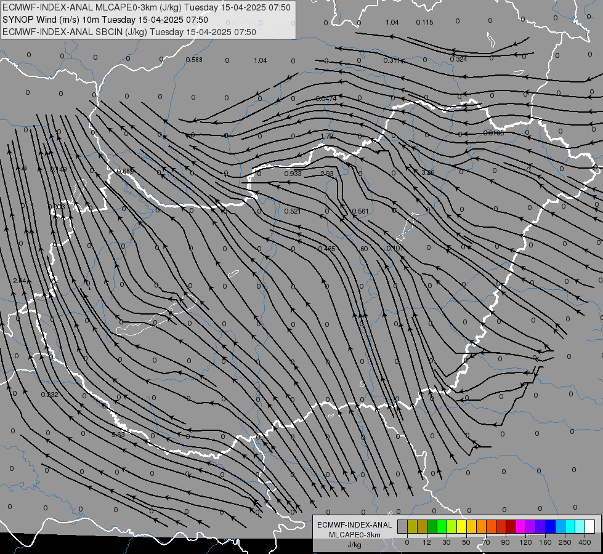Click the bright green legend swatch
This screenshot has width=603, height=554.
coord(442,526)
